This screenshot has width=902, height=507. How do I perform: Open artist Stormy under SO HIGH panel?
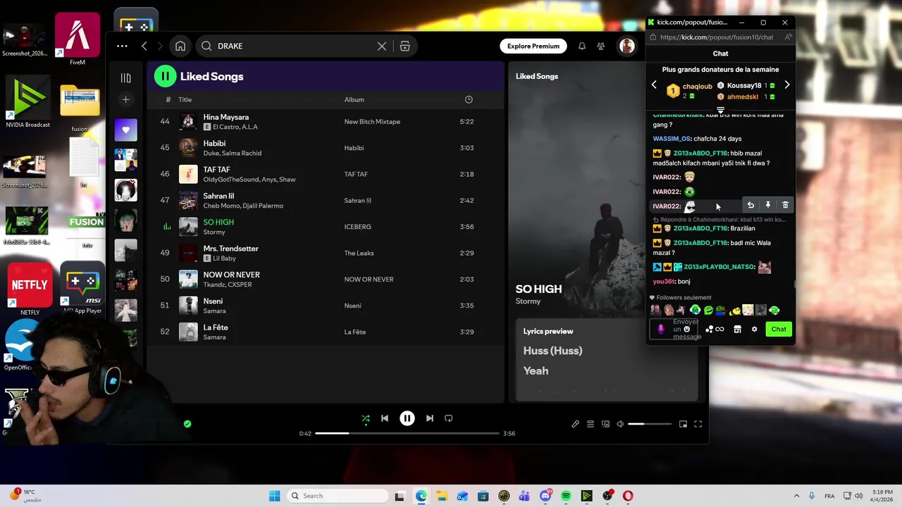click(528, 301)
